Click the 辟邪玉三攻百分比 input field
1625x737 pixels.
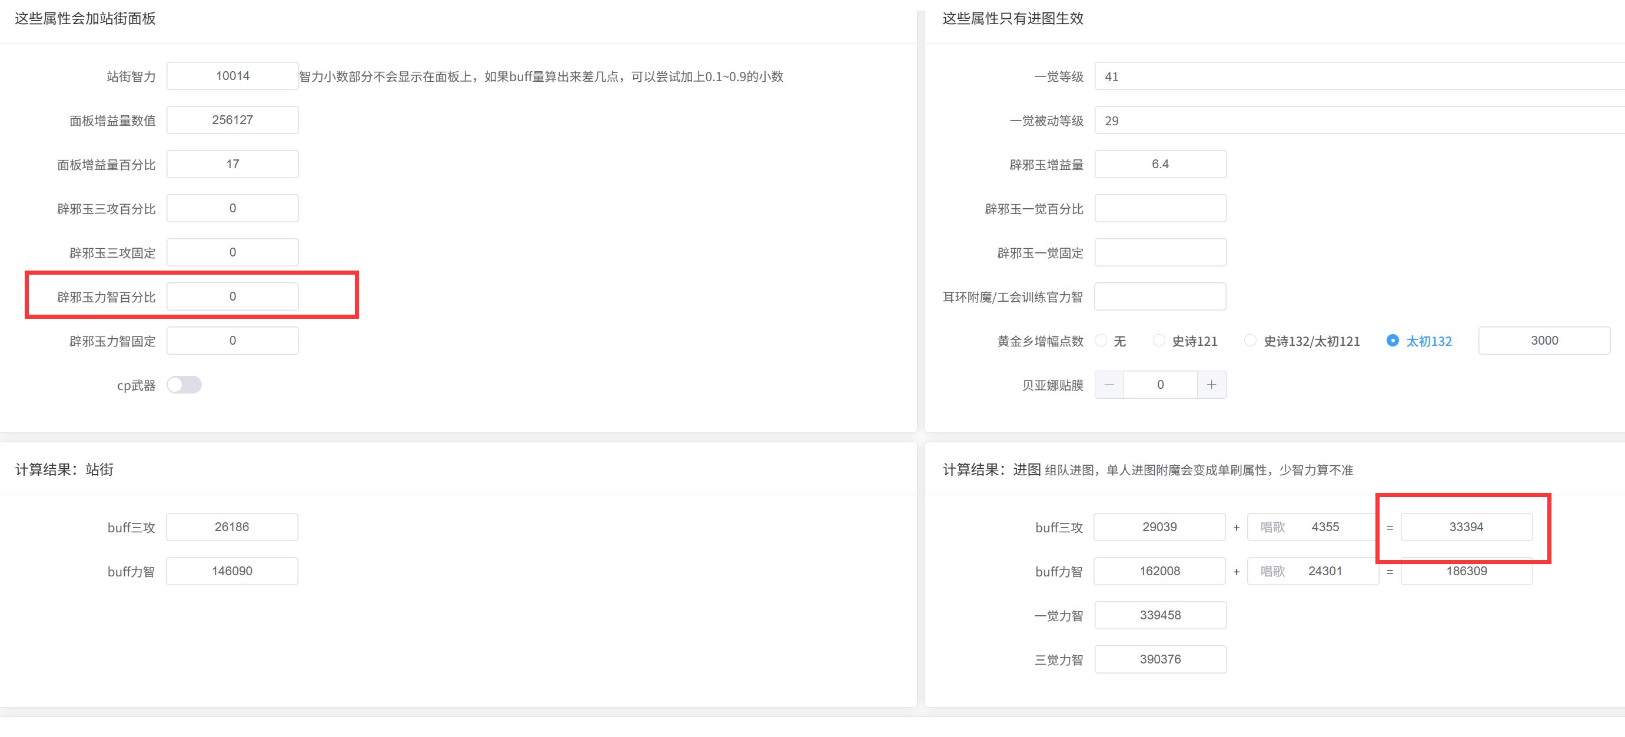(x=233, y=208)
